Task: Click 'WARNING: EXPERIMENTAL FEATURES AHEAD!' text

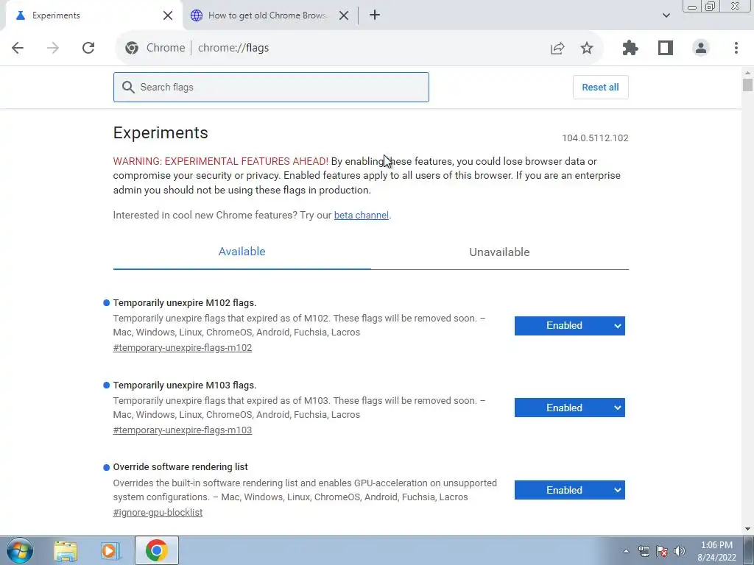Action: click(x=221, y=161)
